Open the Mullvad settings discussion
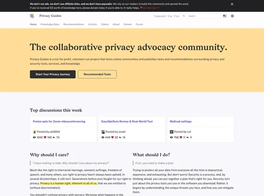This screenshot has width=264, height=196. point(181,121)
